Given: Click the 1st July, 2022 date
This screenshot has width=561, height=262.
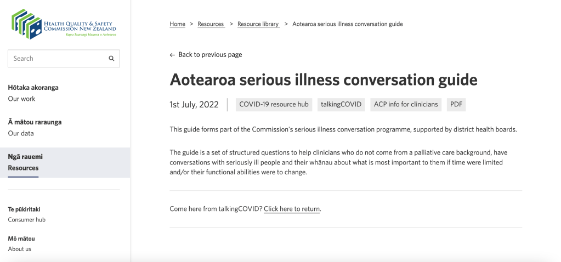Looking at the screenshot, I should [194, 105].
